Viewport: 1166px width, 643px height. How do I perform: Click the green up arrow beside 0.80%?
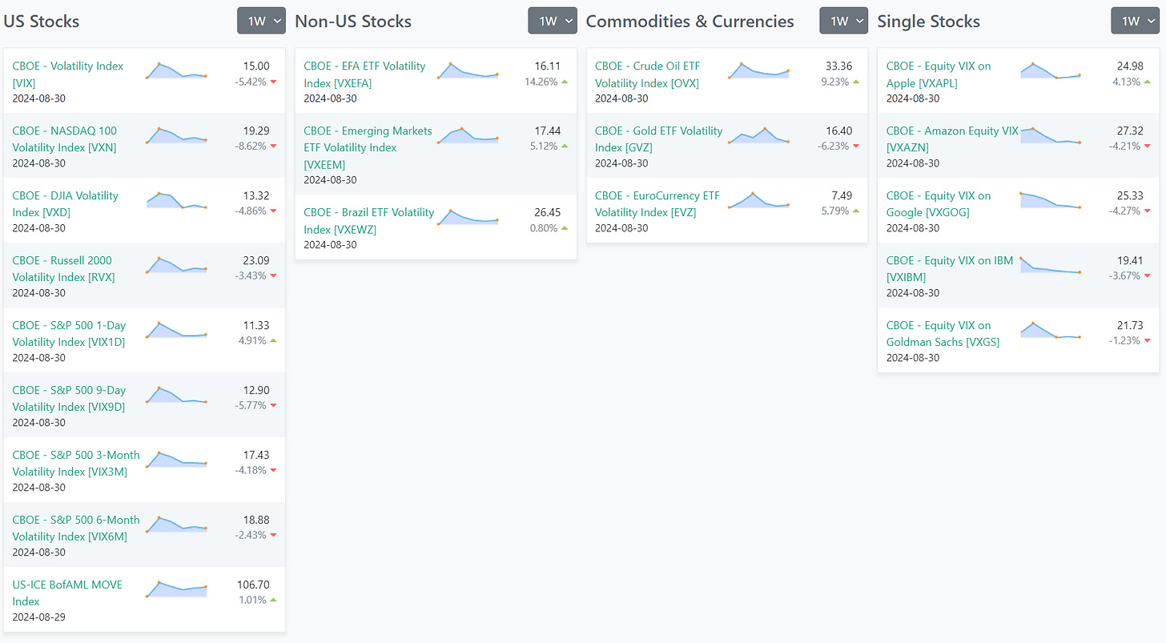[x=565, y=227]
